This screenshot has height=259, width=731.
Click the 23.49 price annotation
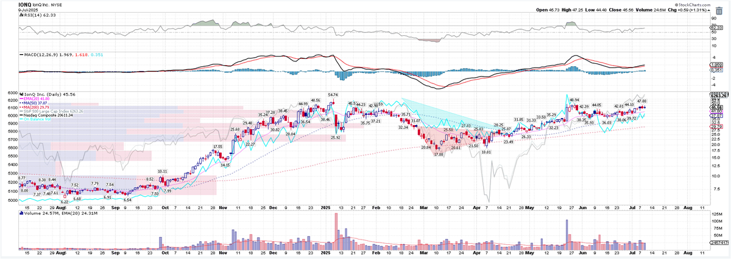[x=509, y=142]
